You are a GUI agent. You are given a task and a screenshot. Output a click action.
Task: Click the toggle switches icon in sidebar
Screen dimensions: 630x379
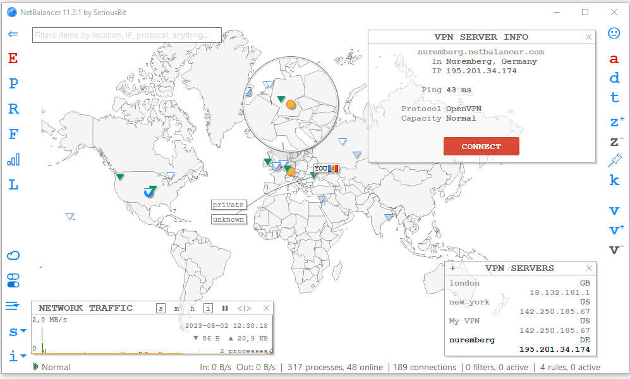[13, 280]
